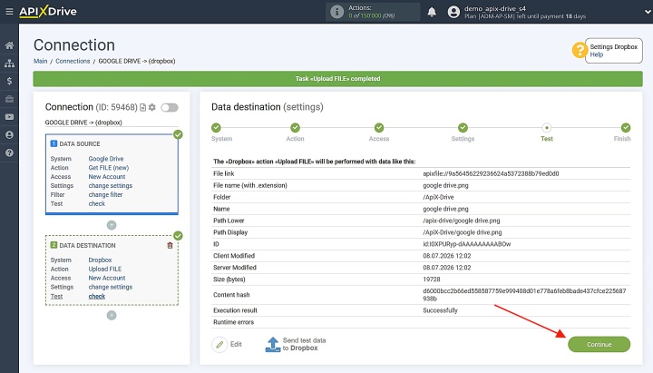Image resolution: width=653 pixels, height=373 pixels.
Task: Click the Task Upload FILE completed banner
Action: 337,79
